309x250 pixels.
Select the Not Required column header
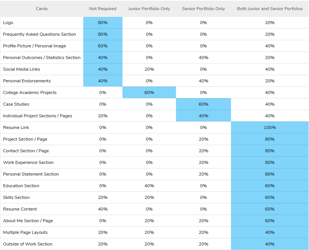point(102,9)
